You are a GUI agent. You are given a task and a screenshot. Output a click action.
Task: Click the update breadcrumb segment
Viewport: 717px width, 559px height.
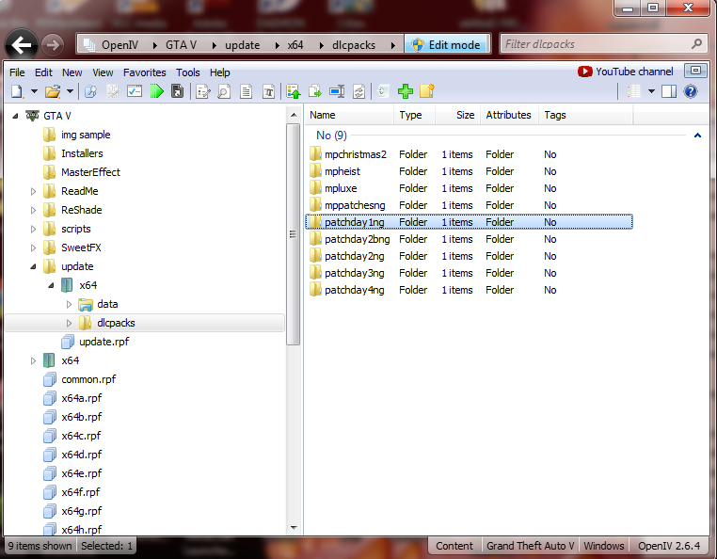[x=243, y=45]
